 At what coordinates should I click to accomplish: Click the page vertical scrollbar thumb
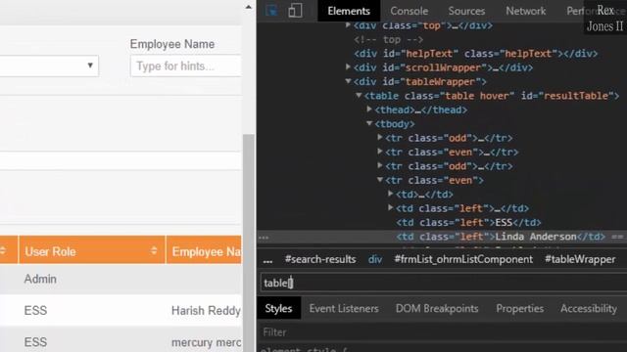[248, 242]
